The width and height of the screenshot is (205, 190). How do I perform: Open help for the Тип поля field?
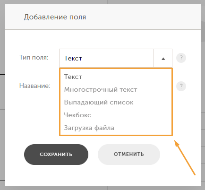tap(181, 58)
